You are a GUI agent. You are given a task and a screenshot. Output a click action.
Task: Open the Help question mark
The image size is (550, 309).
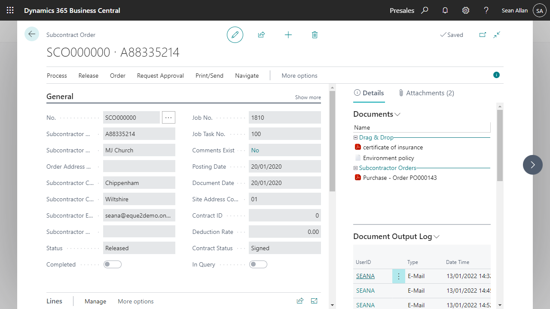(x=486, y=10)
